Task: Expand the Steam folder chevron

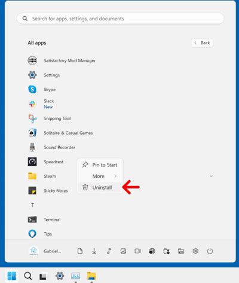Action: 211,176
